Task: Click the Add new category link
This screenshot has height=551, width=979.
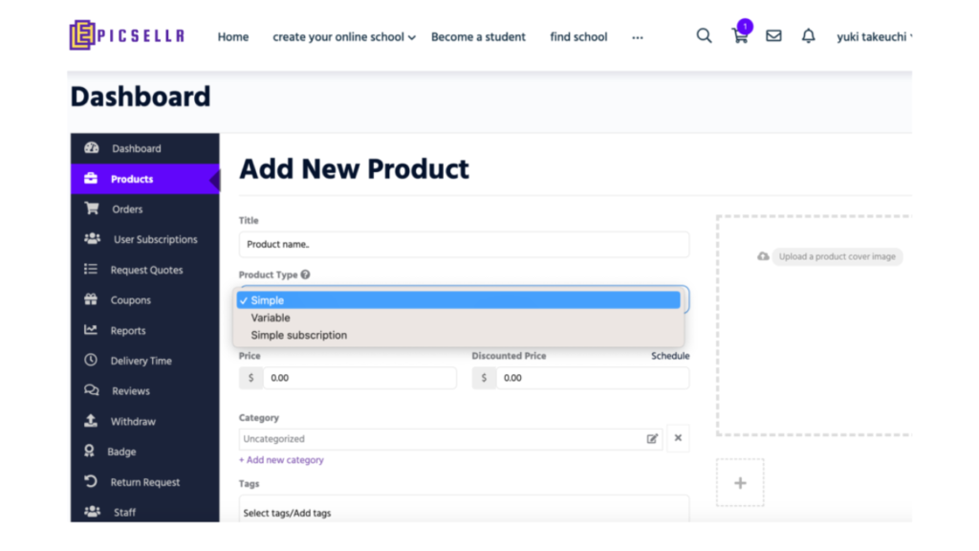Action: point(281,460)
